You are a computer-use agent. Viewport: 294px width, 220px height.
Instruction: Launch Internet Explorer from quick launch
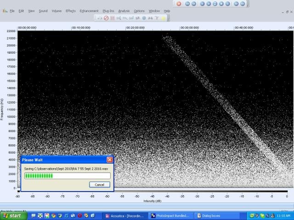pos(67,216)
